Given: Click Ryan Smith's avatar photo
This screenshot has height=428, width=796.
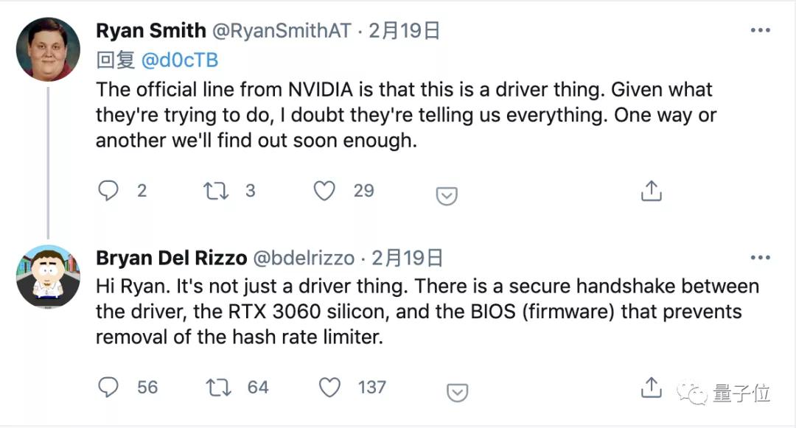Looking at the screenshot, I should pos(48,49).
